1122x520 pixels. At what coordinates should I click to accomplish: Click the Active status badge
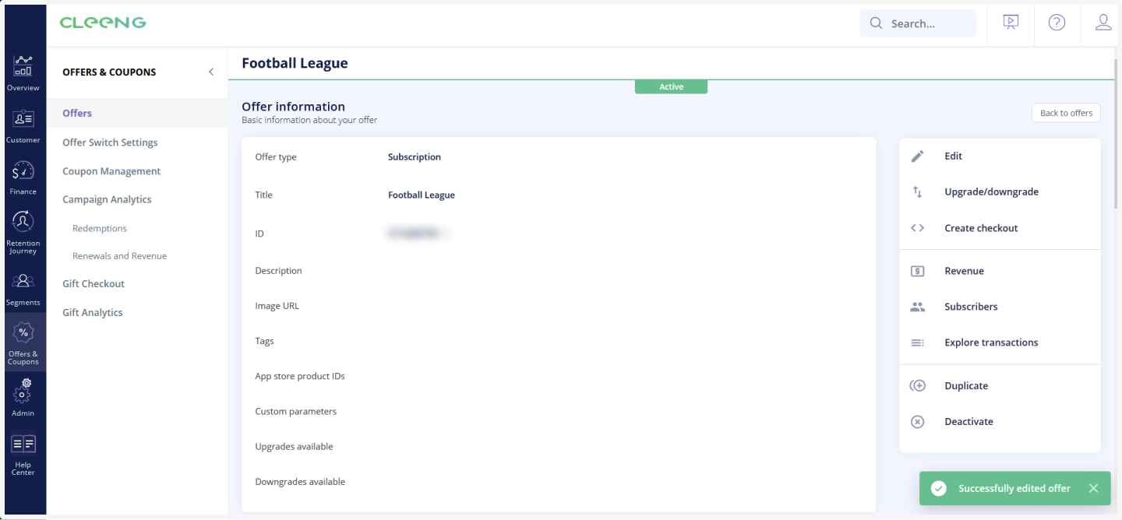(x=671, y=87)
